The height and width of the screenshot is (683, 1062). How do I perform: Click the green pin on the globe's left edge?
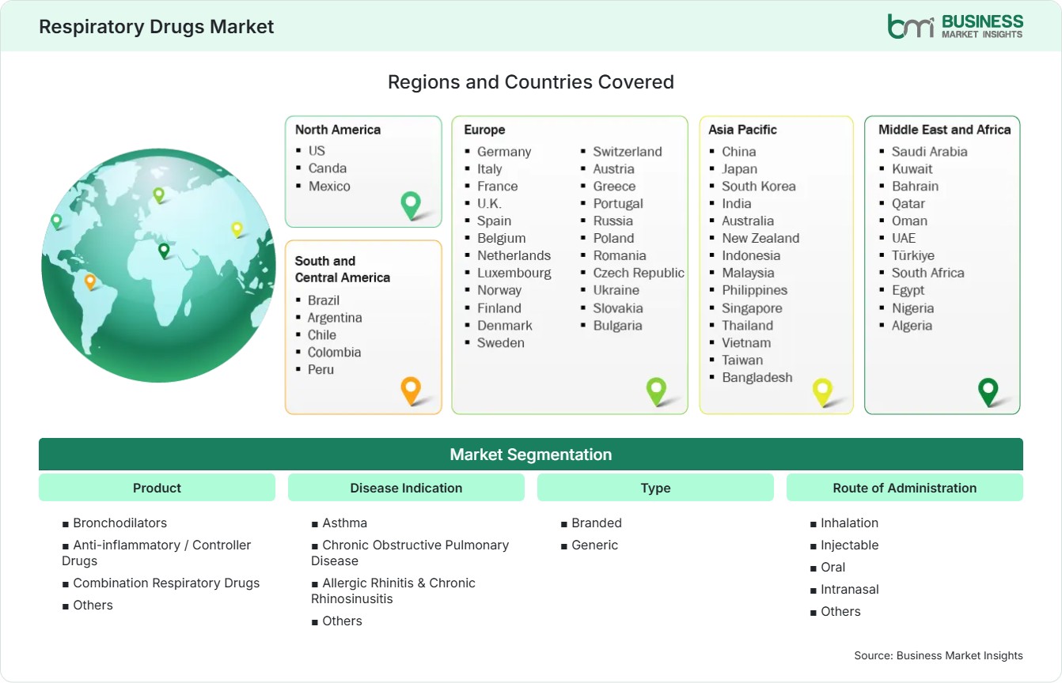[x=56, y=221]
